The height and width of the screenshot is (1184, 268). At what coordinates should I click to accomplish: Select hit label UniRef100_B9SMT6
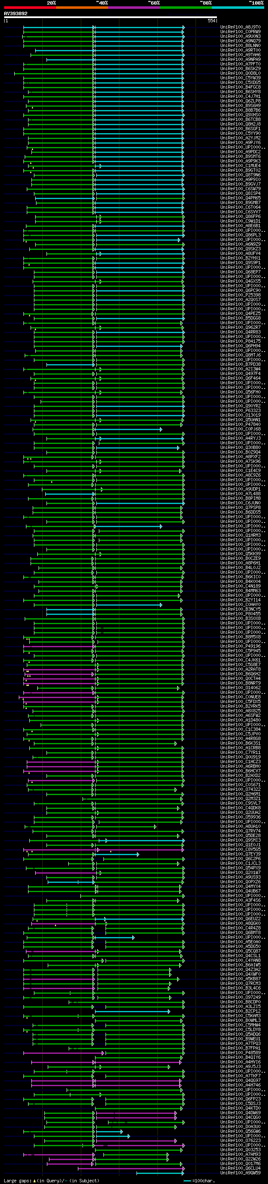[x=240, y=156]
